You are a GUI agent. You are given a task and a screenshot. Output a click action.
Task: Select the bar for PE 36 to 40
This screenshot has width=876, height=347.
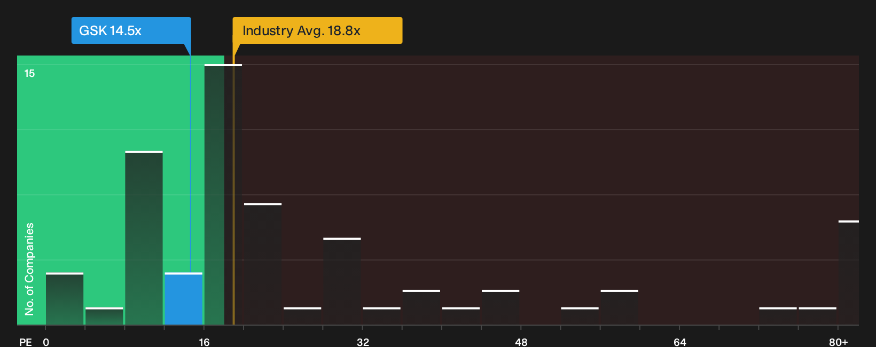point(421,307)
